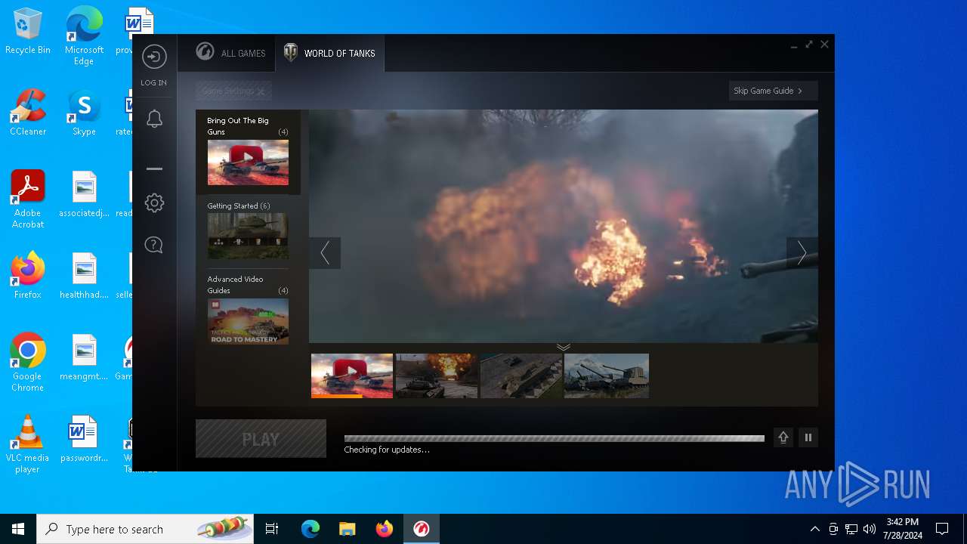The width and height of the screenshot is (967, 544).
Task: Open the Log In icon in sidebar
Action: coord(154,57)
